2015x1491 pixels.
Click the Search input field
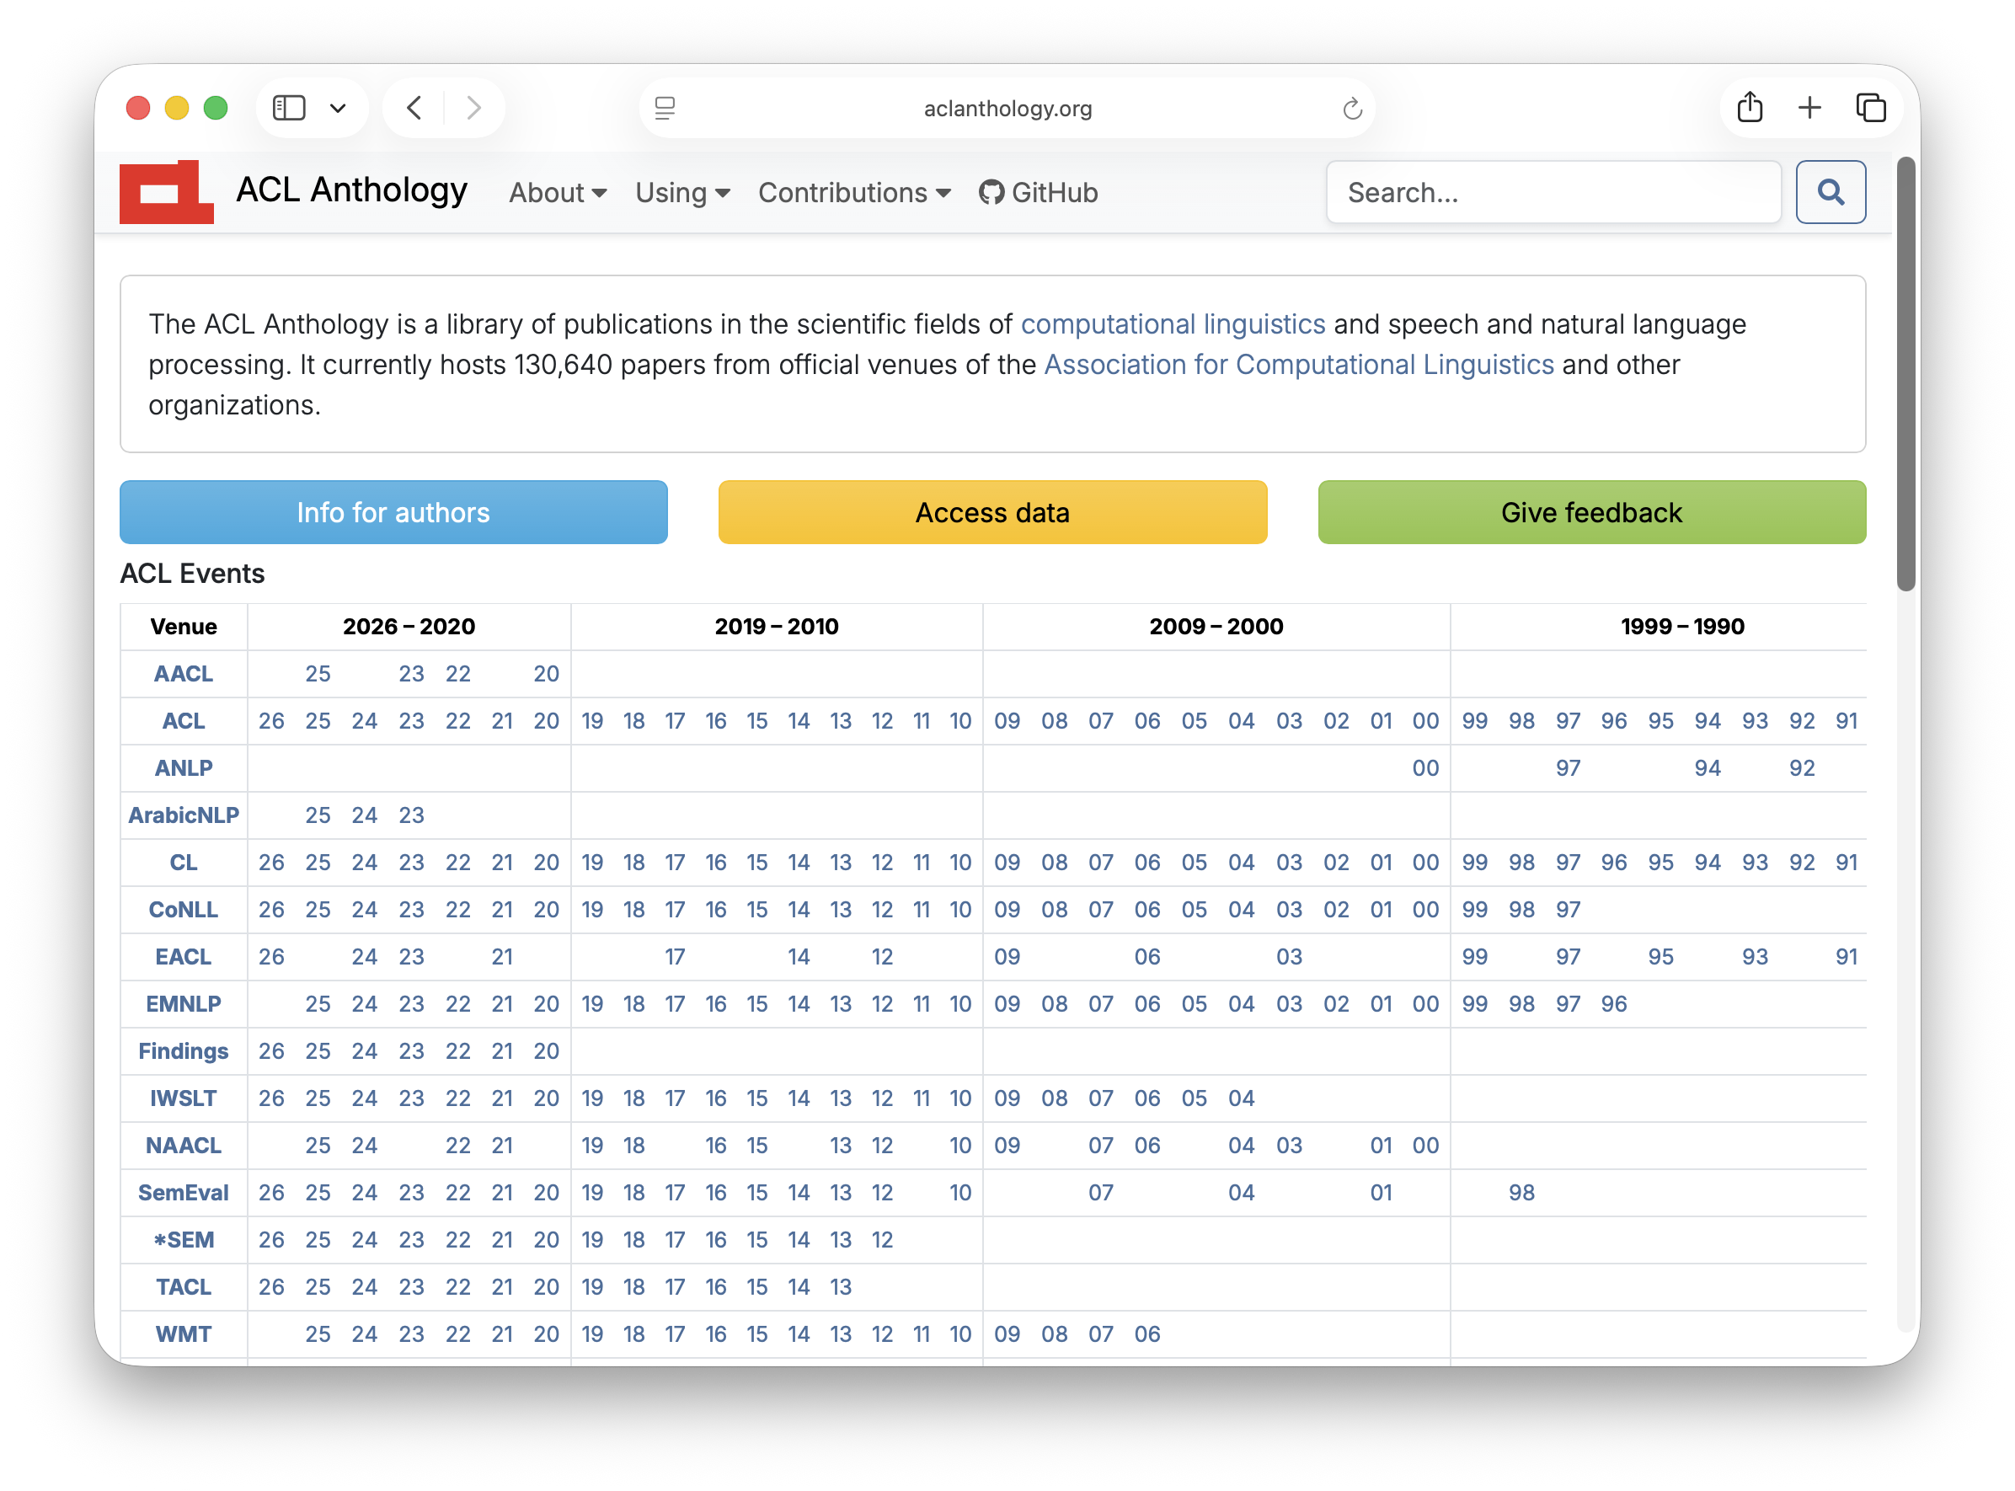(1553, 192)
